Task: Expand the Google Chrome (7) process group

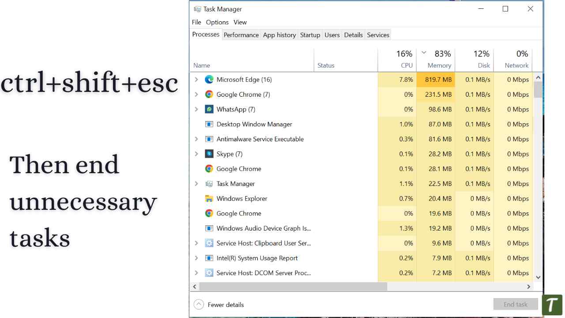Action: pos(196,95)
